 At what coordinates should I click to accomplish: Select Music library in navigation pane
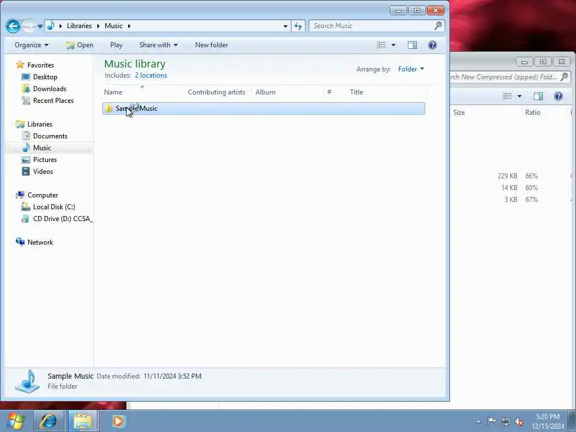42,148
